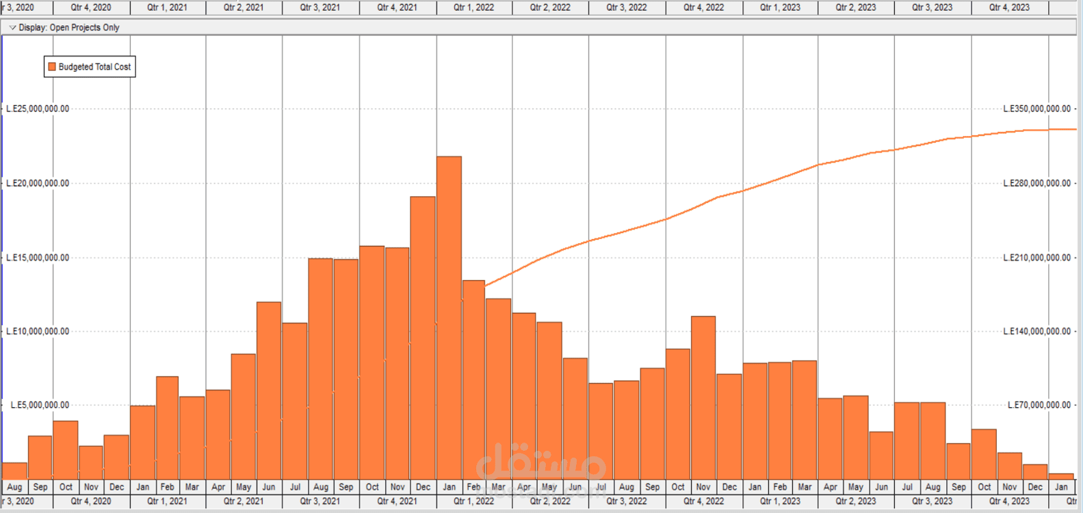Click the Sep month label of 2022
Viewport: 1083px width, 513px height.
tap(653, 487)
